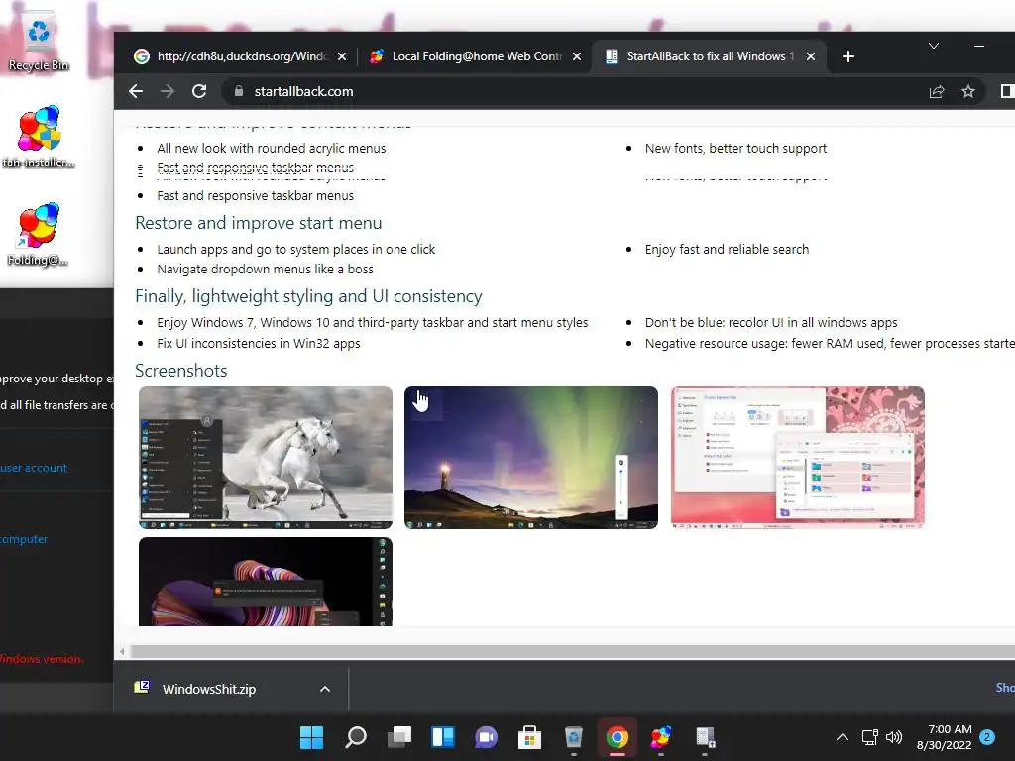Reload the startallback.com page
Screen dimensions: 1015x761
199,91
